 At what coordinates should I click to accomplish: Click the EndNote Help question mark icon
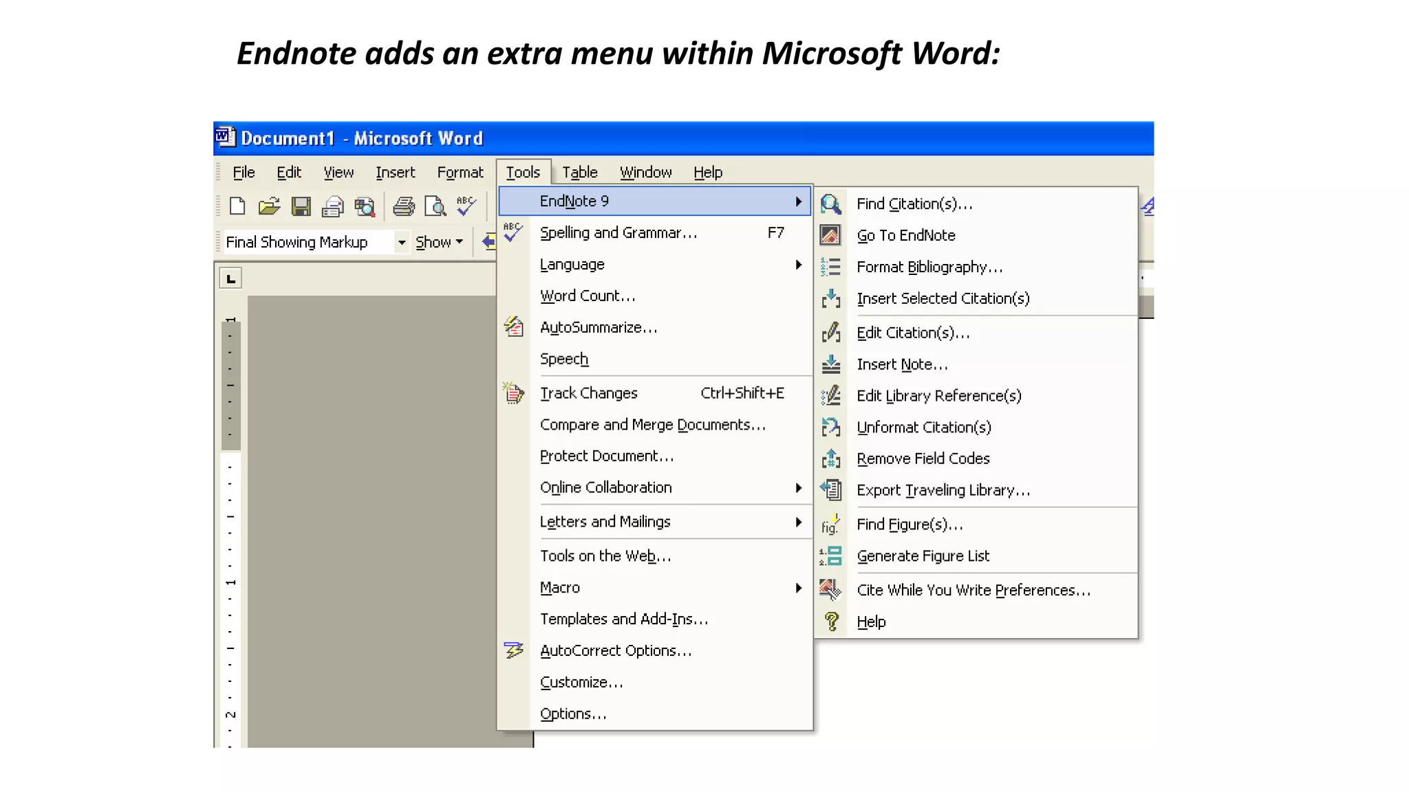[832, 621]
